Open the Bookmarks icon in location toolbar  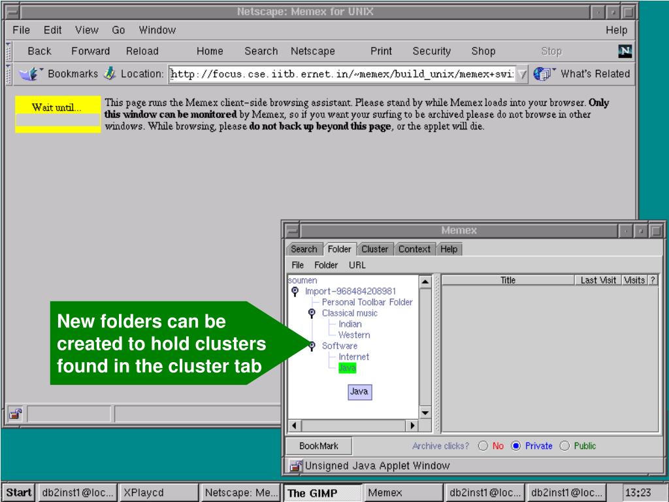(30, 74)
